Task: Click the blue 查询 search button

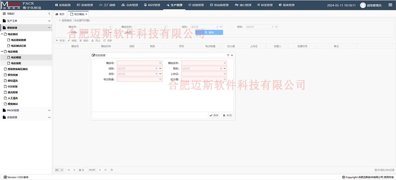Action: click(x=209, y=32)
